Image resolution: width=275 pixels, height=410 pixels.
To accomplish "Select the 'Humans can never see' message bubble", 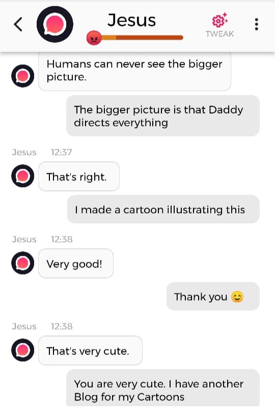I will [x=134, y=71].
